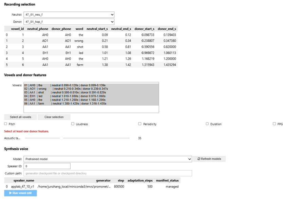Image resolution: width=283 pixels, height=199 pixels.
Task: Click donor_start_s value 0.590556
Action: pyautogui.click(x=148, y=47)
